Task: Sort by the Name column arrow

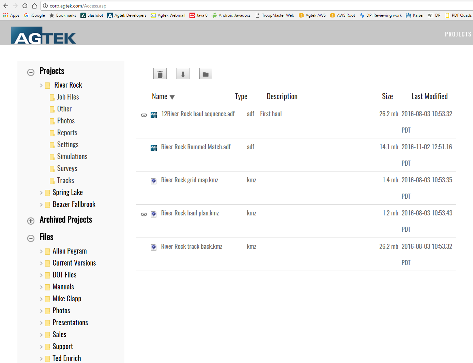Action: [172, 97]
